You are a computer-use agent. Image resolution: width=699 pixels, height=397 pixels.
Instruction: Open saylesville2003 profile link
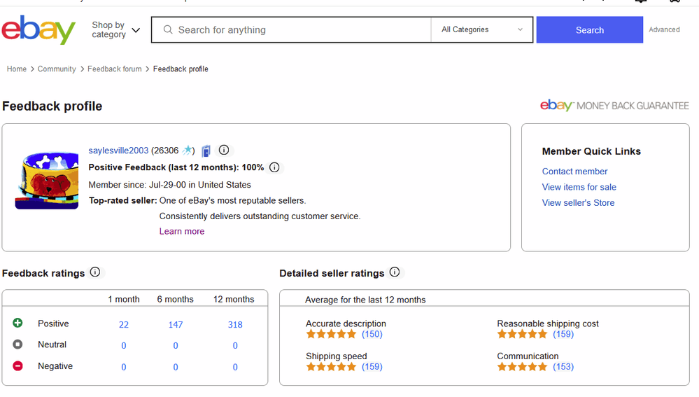click(x=118, y=151)
